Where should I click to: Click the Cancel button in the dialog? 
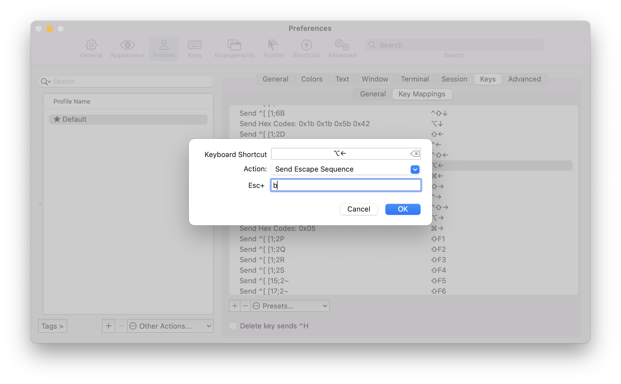[359, 209]
